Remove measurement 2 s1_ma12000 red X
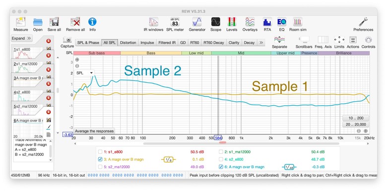 (x=49, y=55)
